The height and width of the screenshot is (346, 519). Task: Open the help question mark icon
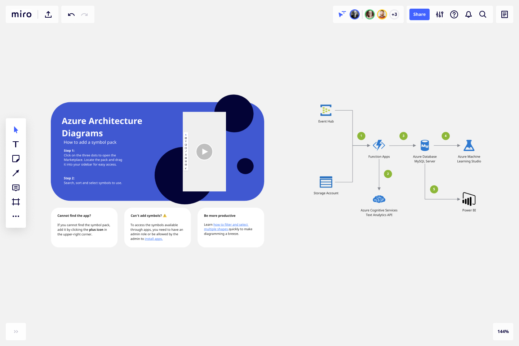click(454, 14)
